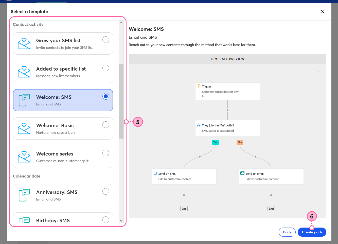Click the Back button
The width and height of the screenshot is (338, 244).
click(287, 232)
